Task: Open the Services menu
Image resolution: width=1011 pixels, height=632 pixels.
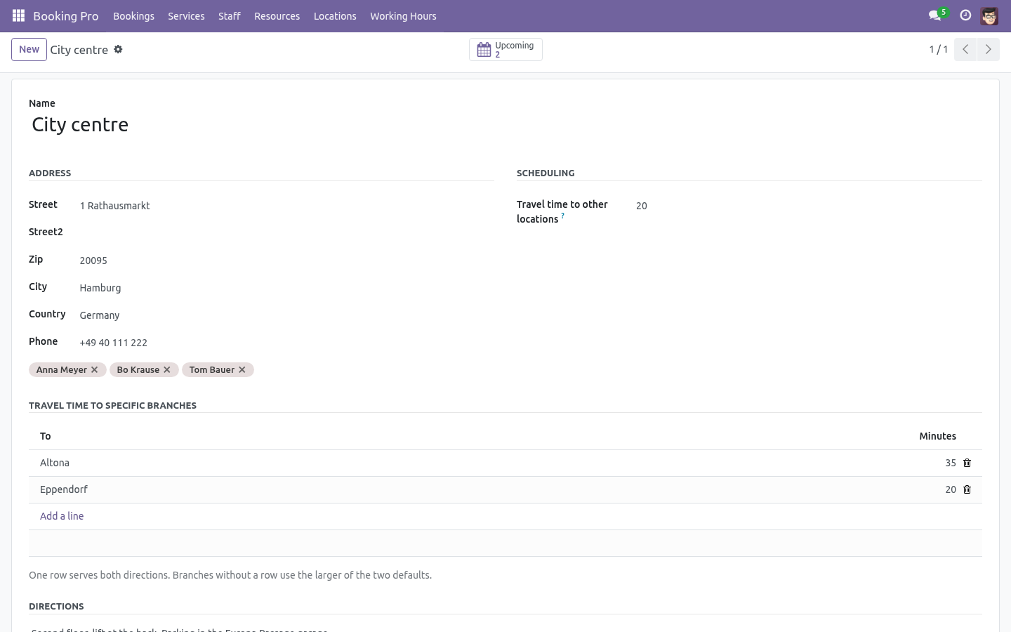Action: pyautogui.click(x=186, y=15)
